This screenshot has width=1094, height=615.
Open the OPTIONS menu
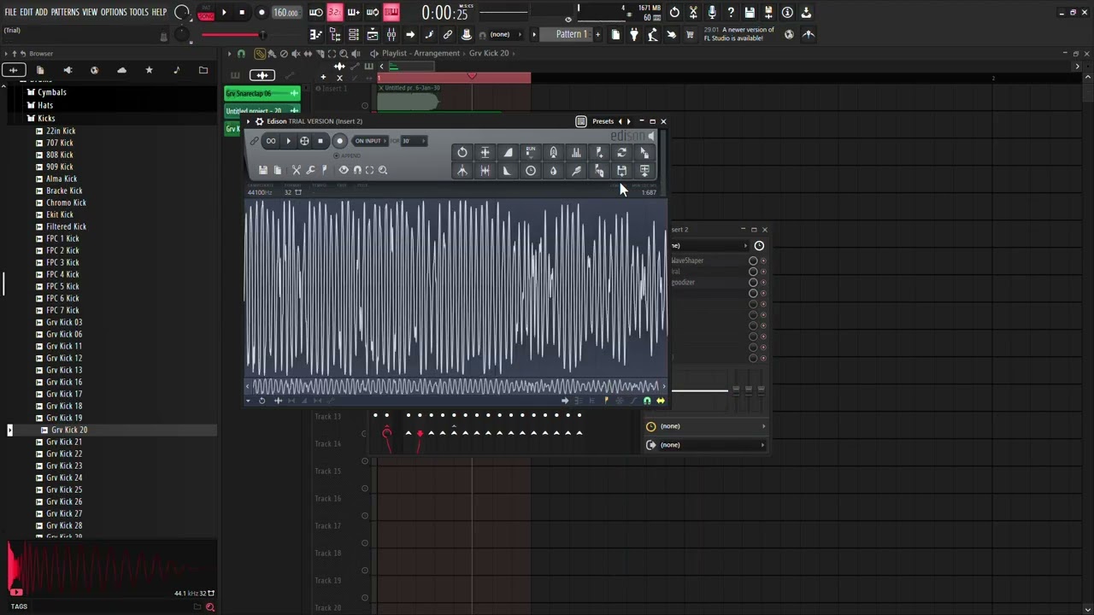click(x=114, y=12)
